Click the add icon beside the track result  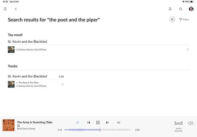click(63, 84)
